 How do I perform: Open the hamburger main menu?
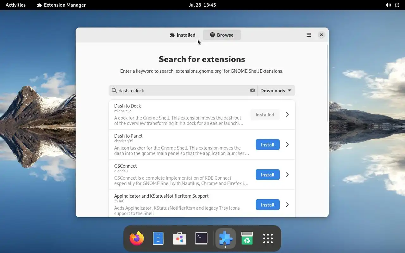(x=309, y=35)
